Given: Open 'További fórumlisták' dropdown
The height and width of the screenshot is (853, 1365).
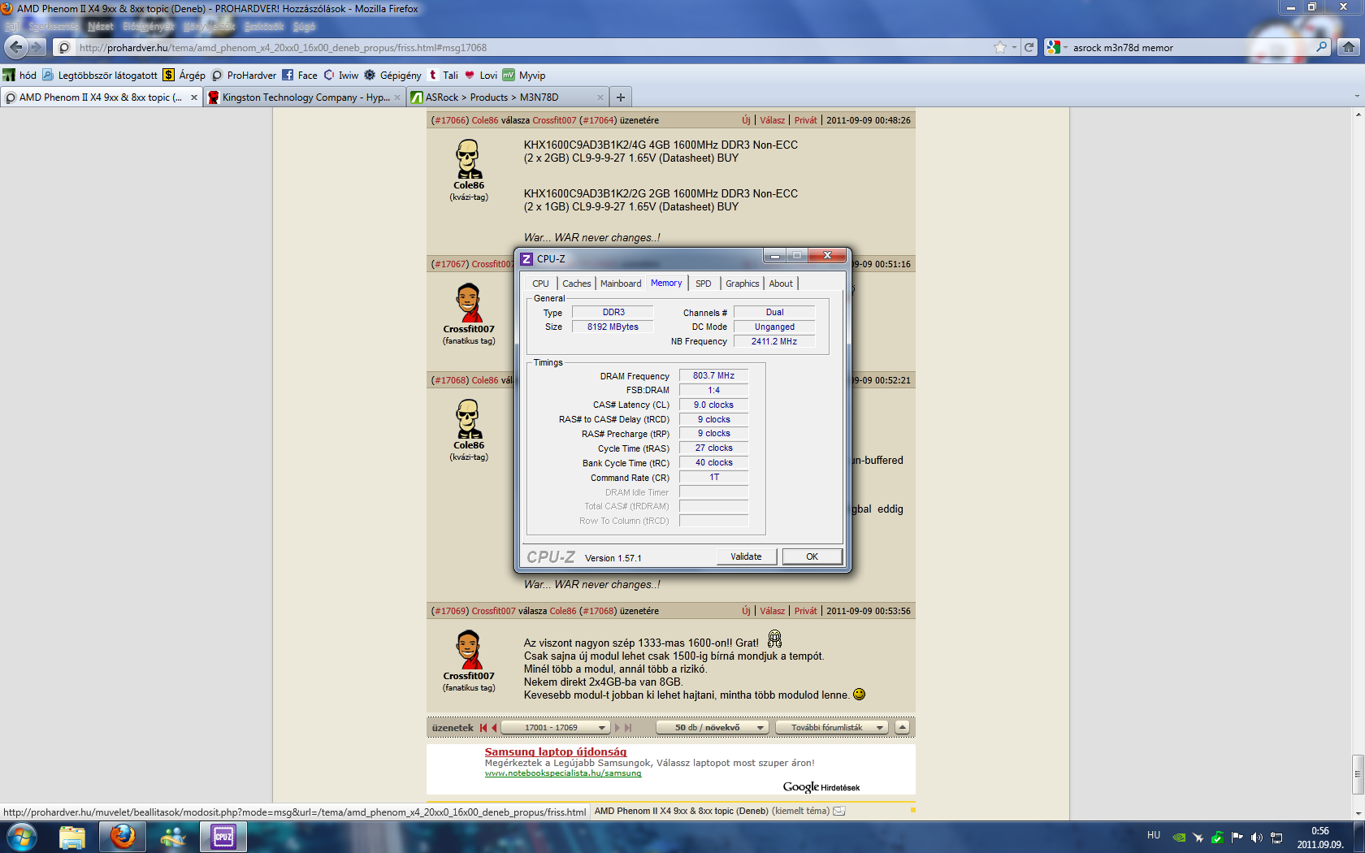Looking at the screenshot, I should (832, 728).
